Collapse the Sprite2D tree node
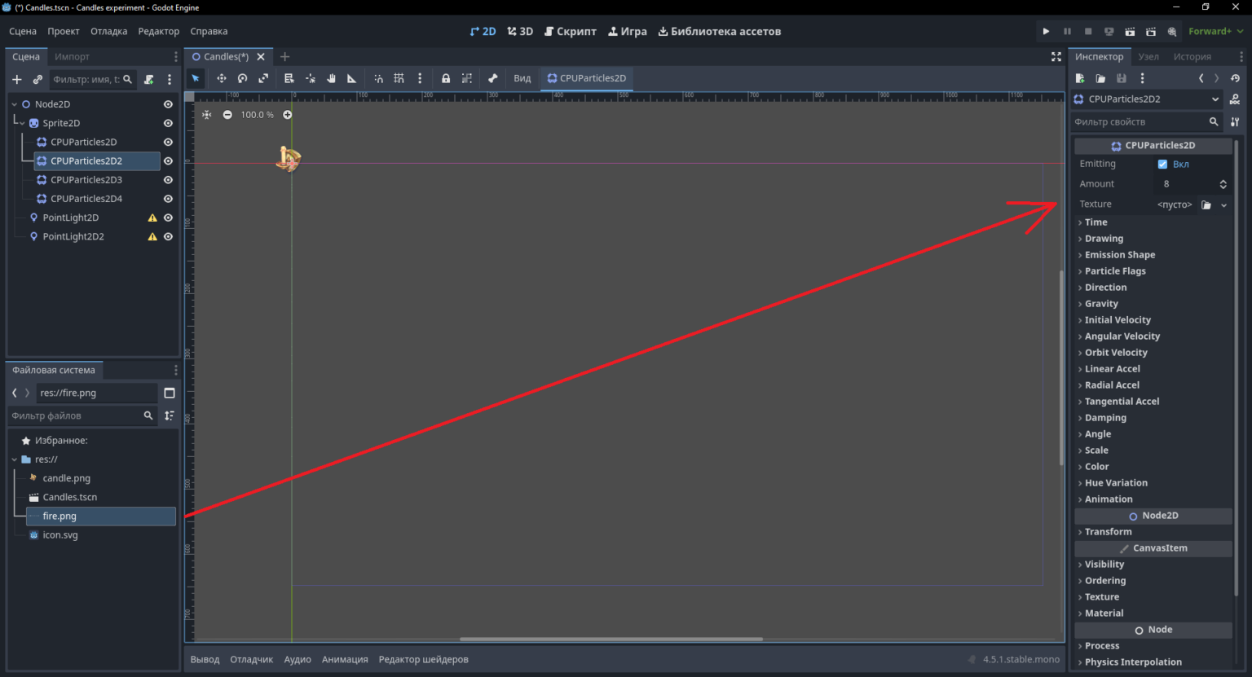This screenshot has width=1252, height=677. click(x=22, y=123)
